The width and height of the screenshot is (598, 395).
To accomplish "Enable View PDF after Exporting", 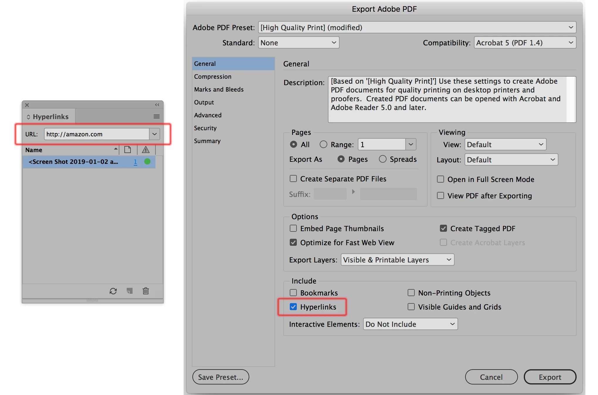I will tap(441, 195).
